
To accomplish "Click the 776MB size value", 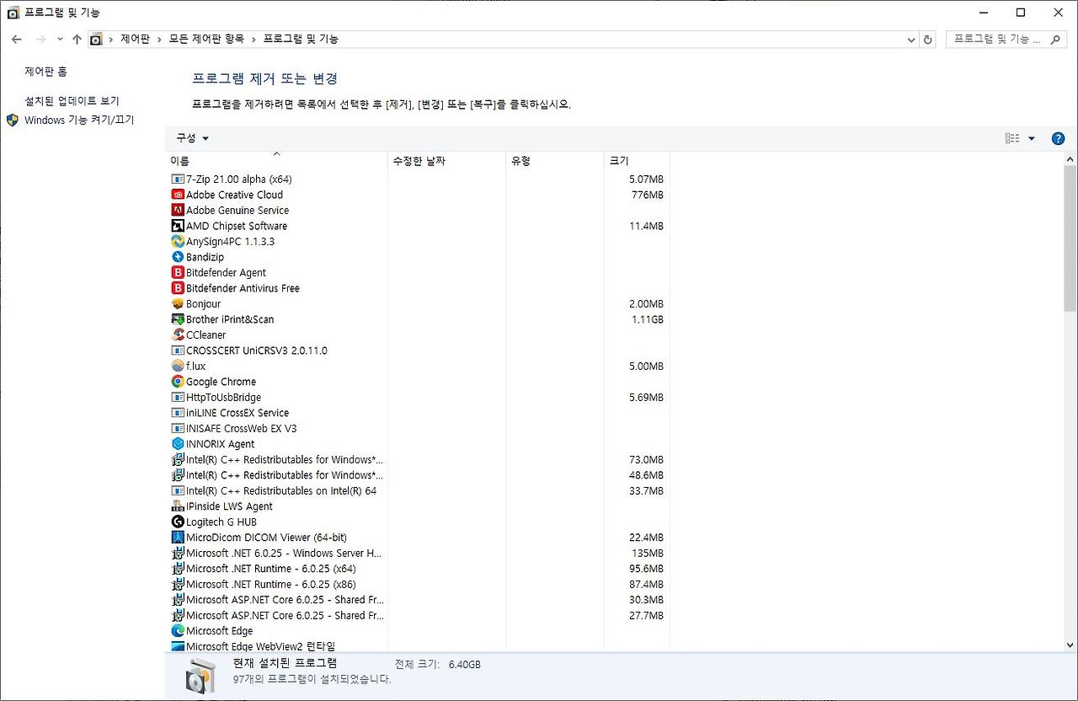I will 646,195.
